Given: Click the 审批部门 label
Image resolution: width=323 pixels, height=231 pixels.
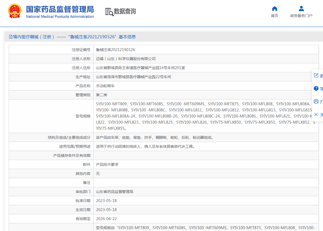Looking at the screenshot, I should pyautogui.click(x=83, y=192).
